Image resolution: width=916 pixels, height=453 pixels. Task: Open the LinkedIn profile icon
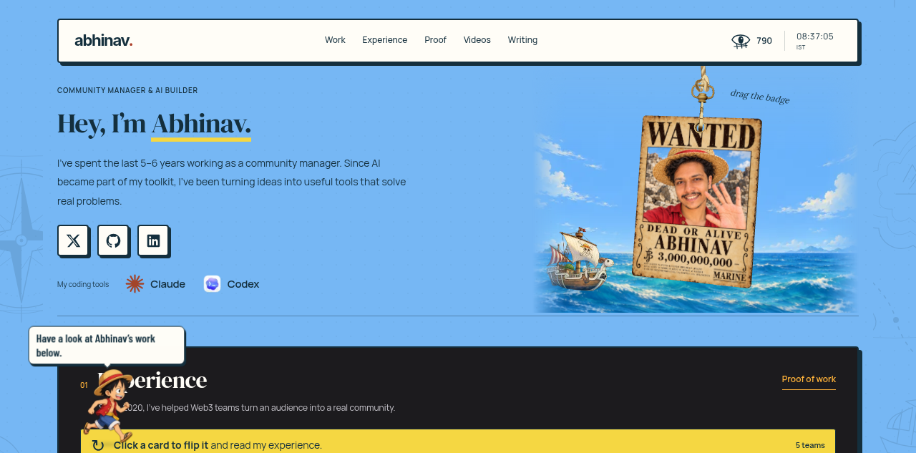click(x=153, y=240)
